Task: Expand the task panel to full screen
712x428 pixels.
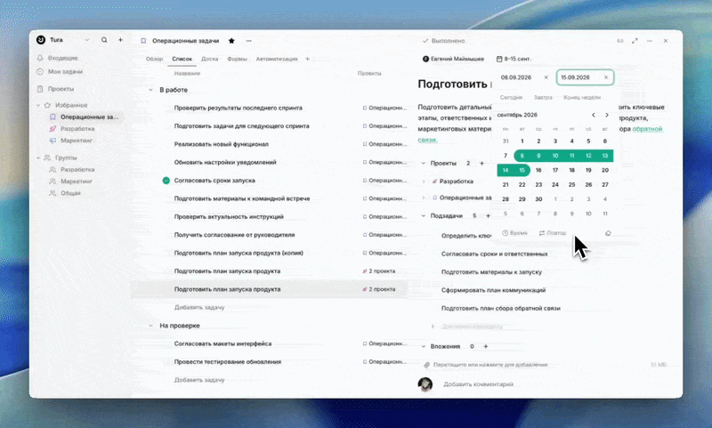Action: [635, 41]
